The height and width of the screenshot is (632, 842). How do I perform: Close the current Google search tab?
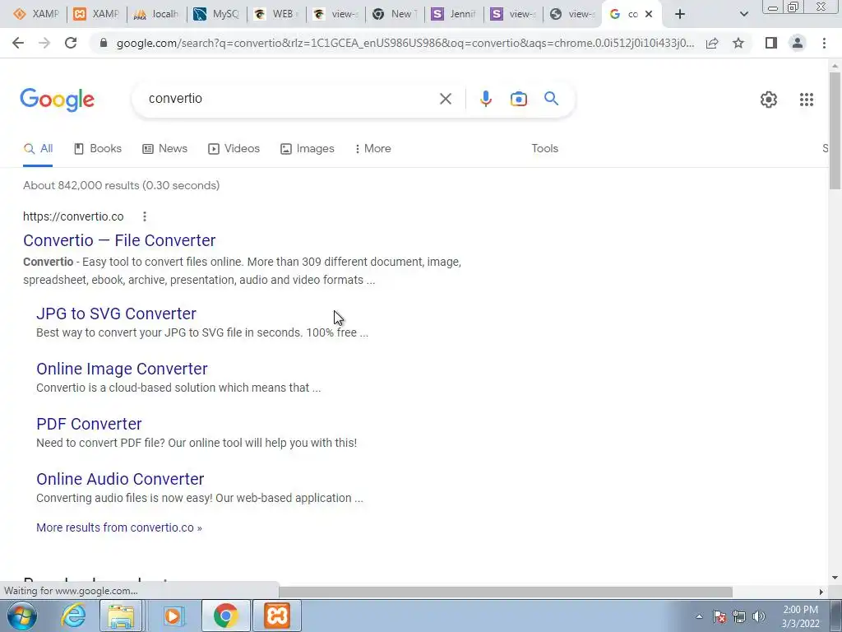[649, 14]
